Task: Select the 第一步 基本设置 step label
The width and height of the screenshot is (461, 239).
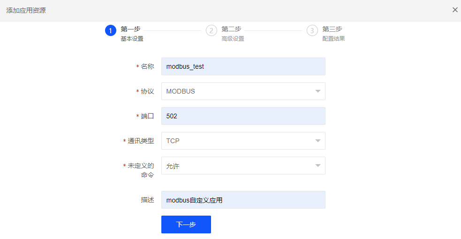Action: pyautogui.click(x=132, y=34)
